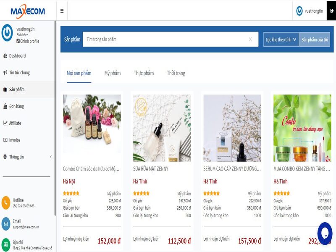The height and width of the screenshot is (252, 336).
Task: Open SERUM CAO CẤP ZENNY product image
Action: 232,128
